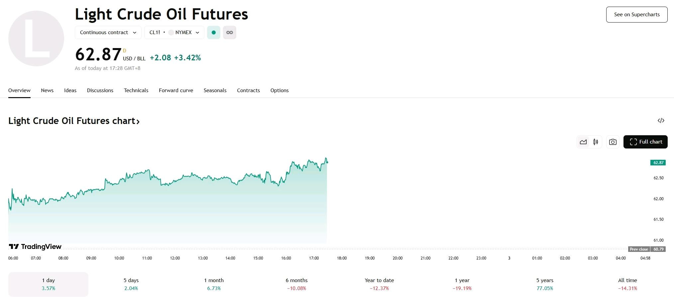Select the 1 day range
The width and height of the screenshot is (674, 297).
click(48, 284)
